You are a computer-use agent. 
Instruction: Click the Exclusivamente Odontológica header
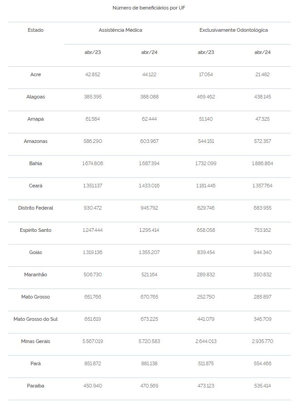(x=234, y=30)
